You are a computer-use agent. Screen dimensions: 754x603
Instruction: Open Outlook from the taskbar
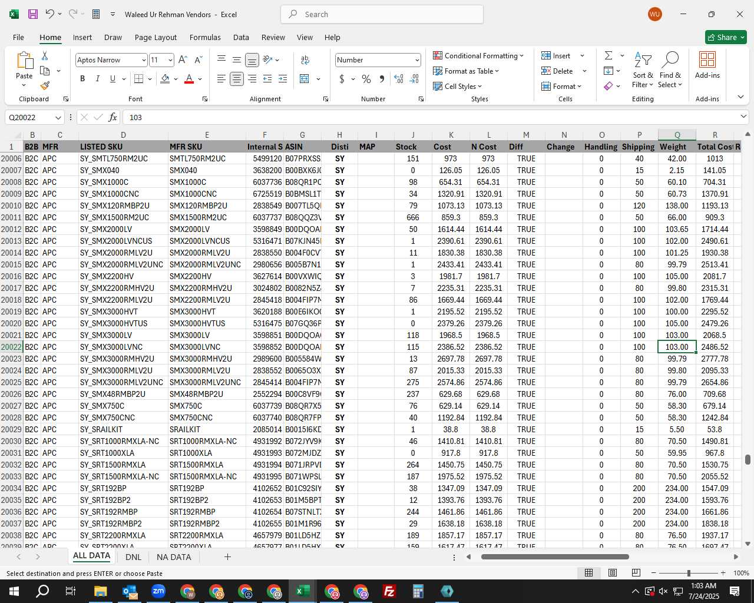130,591
